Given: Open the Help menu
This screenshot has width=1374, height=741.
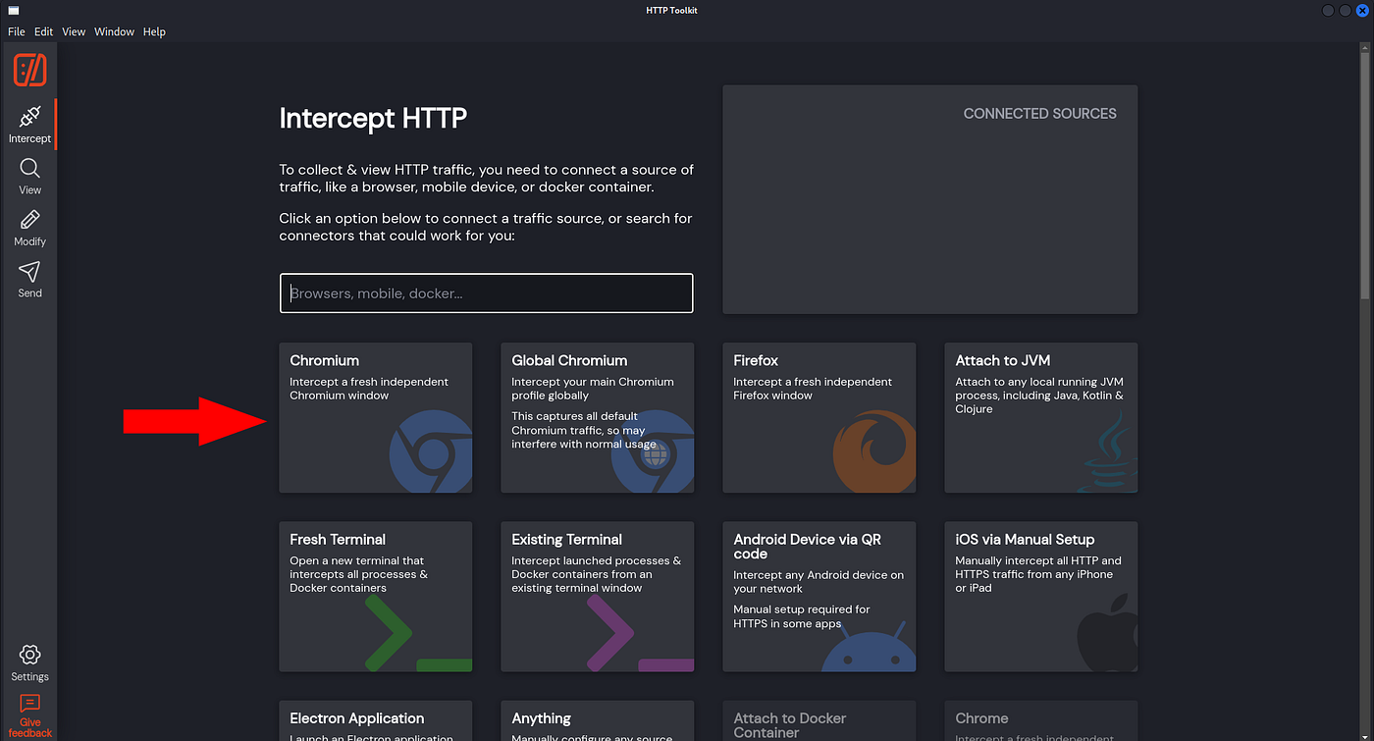Looking at the screenshot, I should [x=154, y=31].
